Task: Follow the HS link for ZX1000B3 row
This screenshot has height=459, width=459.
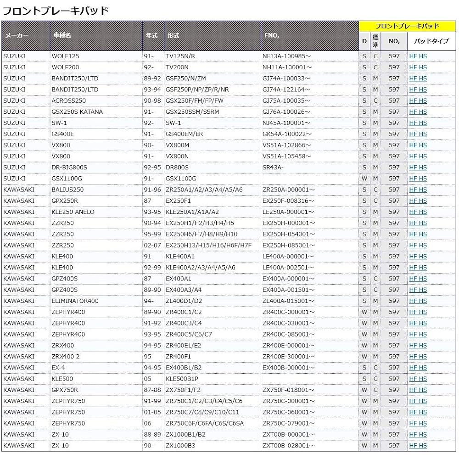Action: 422,446
